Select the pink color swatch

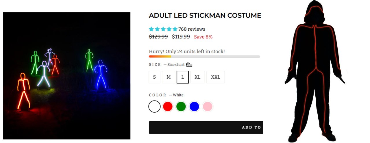tap(208, 107)
